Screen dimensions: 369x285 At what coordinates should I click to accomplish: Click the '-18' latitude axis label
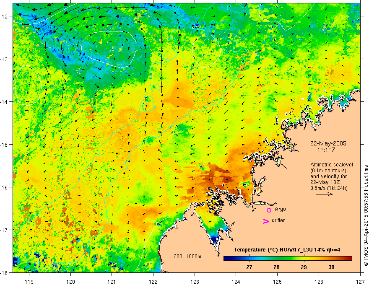tap(4, 272)
